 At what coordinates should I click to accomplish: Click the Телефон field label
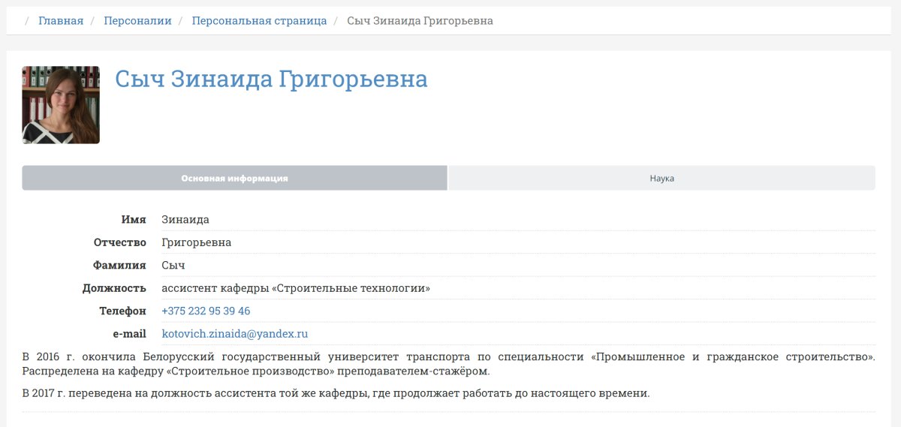click(x=122, y=311)
